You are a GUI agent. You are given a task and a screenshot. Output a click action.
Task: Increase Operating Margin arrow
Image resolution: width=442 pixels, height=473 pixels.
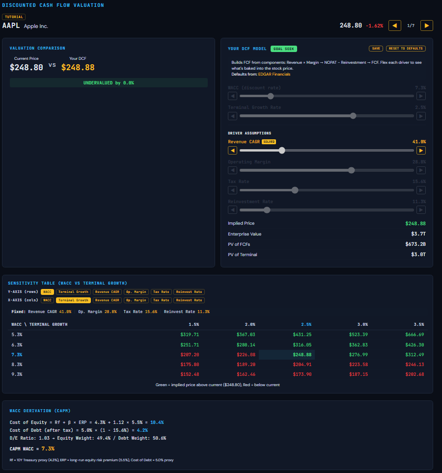(421, 170)
